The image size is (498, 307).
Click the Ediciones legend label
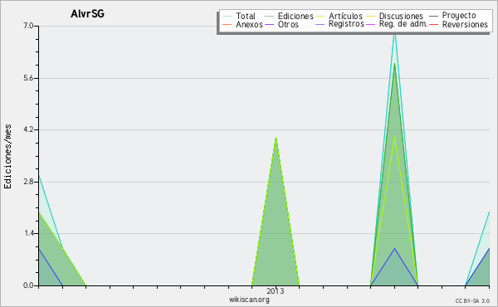[x=295, y=16]
